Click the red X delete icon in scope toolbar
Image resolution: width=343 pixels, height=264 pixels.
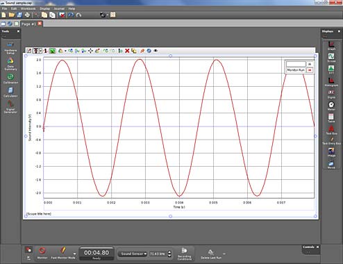point(127,51)
